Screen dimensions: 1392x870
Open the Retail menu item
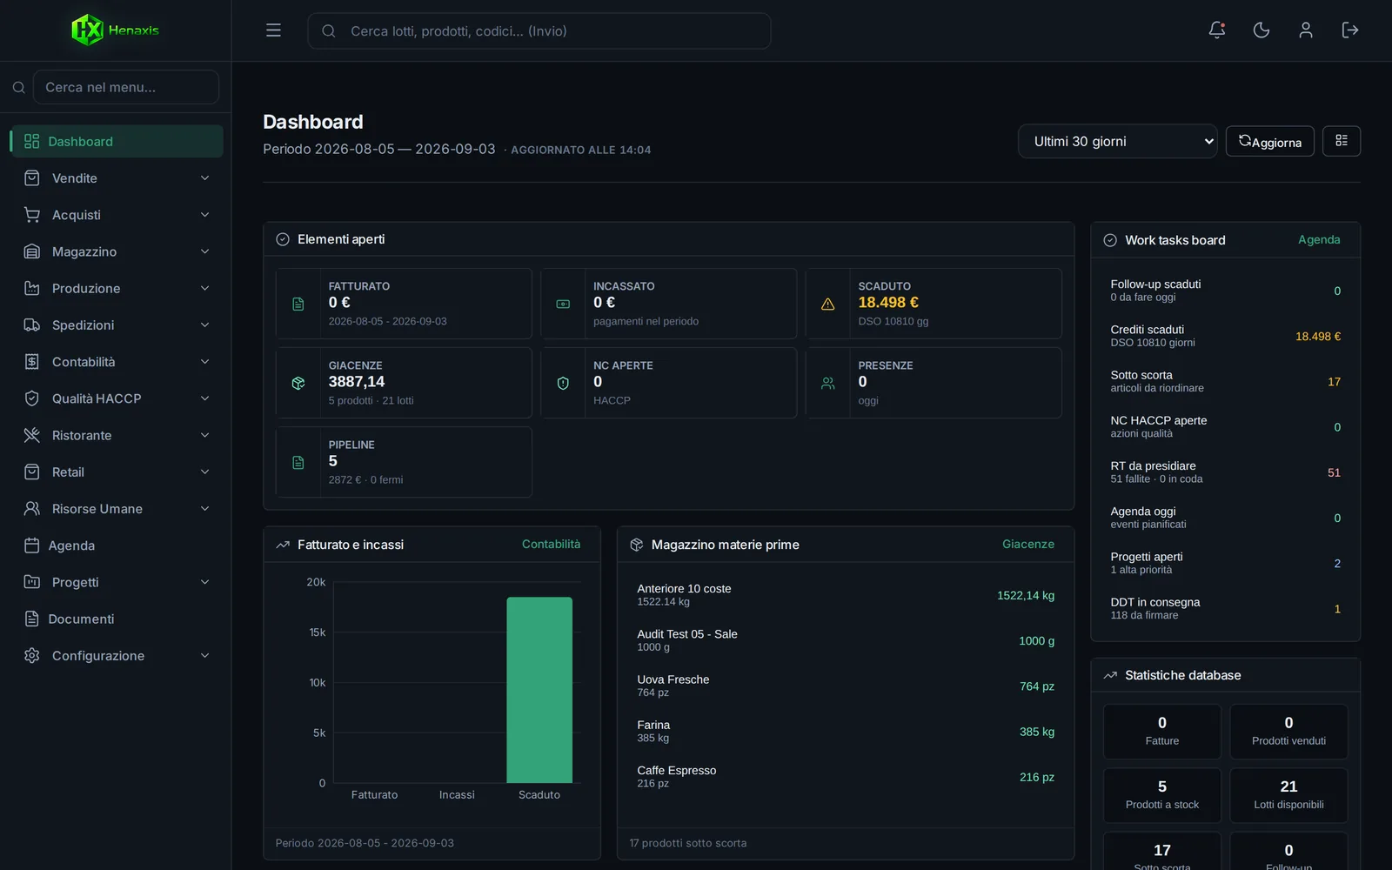pyautogui.click(x=117, y=472)
